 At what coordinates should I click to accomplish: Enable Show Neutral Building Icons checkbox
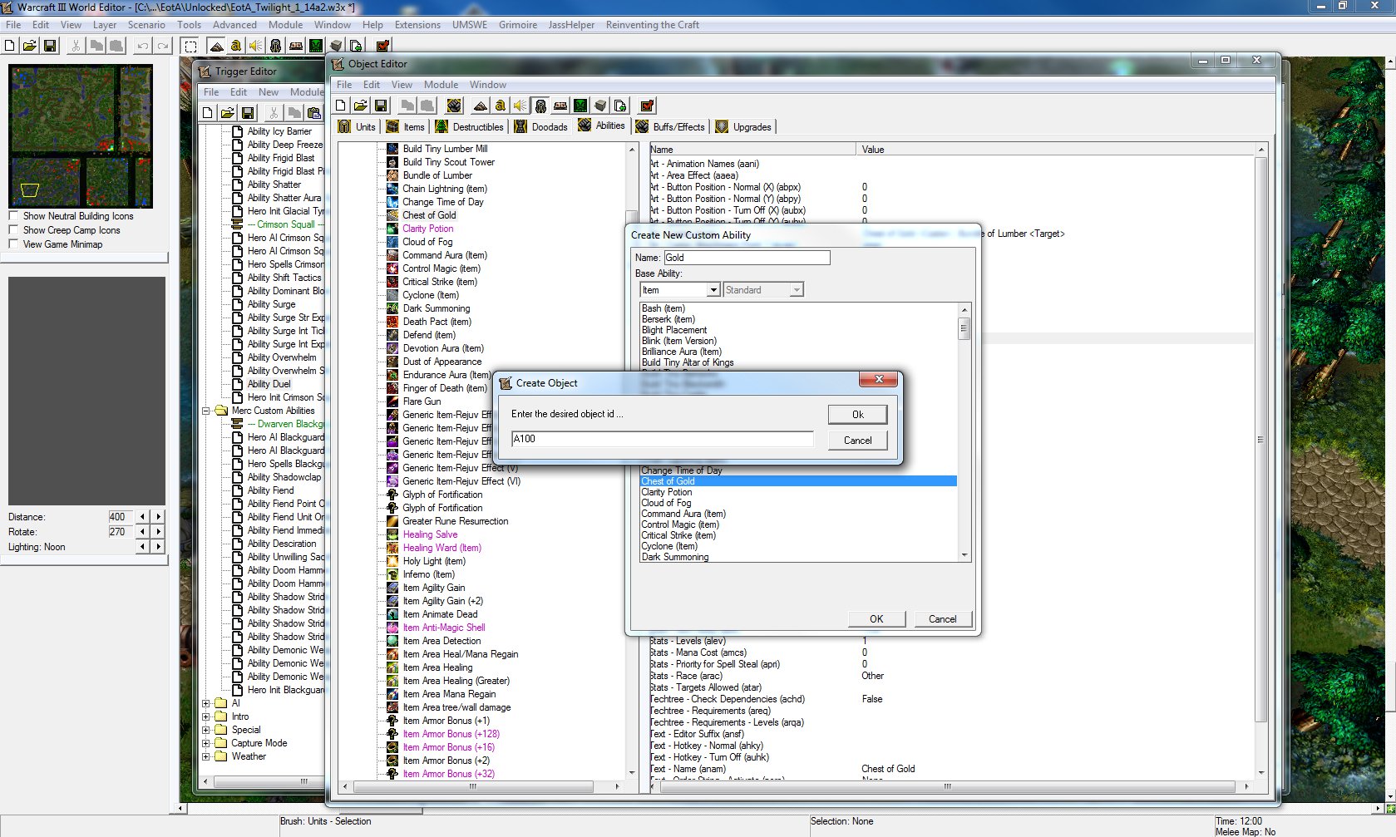click(x=13, y=216)
